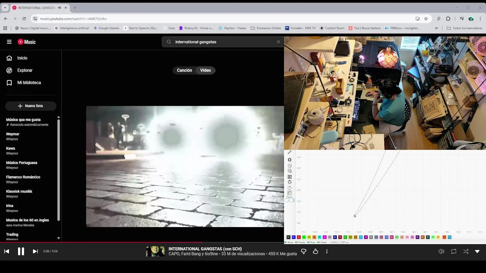Image resolution: width=486 pixels, height=273 pixels.
Task: Pick black layer swatch 00
Action: point(289,237)
